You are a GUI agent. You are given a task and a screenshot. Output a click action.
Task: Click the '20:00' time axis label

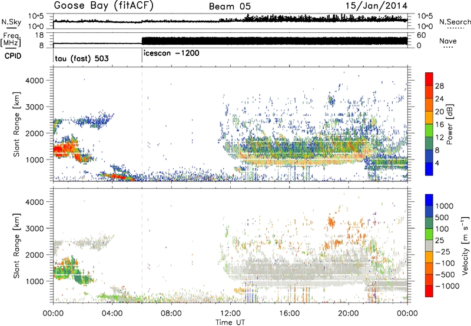tap(348, 314)
